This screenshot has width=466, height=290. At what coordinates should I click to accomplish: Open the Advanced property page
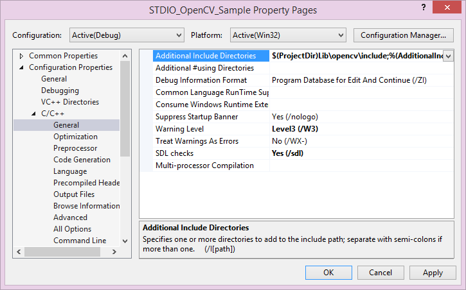tap(70, 217)
